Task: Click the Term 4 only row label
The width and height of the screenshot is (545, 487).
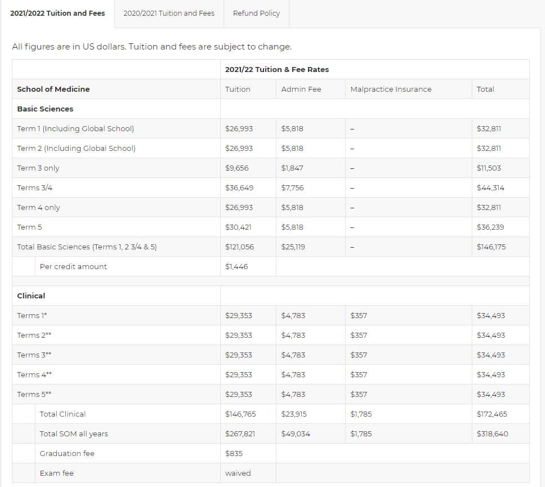Action: [39, 208]
